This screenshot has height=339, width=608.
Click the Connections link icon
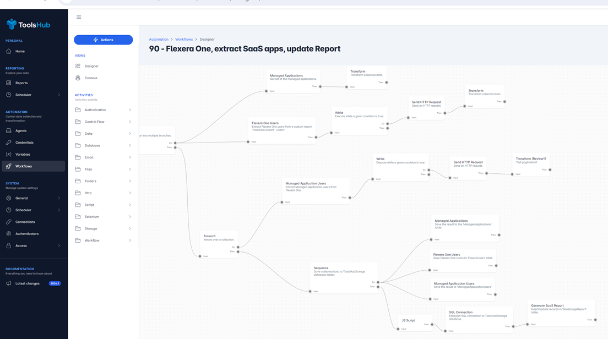pyautogui.click(x=9, y=222)
